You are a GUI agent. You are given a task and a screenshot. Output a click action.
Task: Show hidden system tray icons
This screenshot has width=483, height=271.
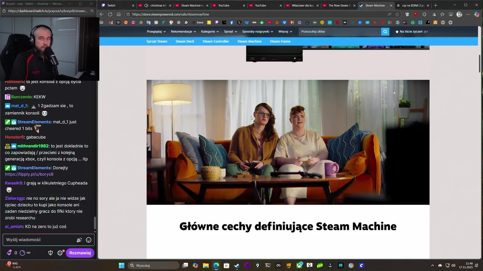tap(433, 265)
